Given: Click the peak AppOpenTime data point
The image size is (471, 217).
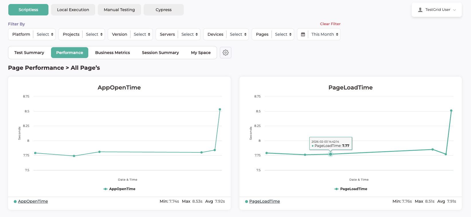Looking at the screenshot, I should point(220,110).
